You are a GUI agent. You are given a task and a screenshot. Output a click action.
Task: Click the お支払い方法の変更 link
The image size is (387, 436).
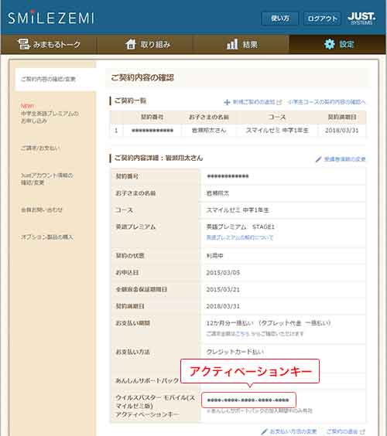pos(293,431)
